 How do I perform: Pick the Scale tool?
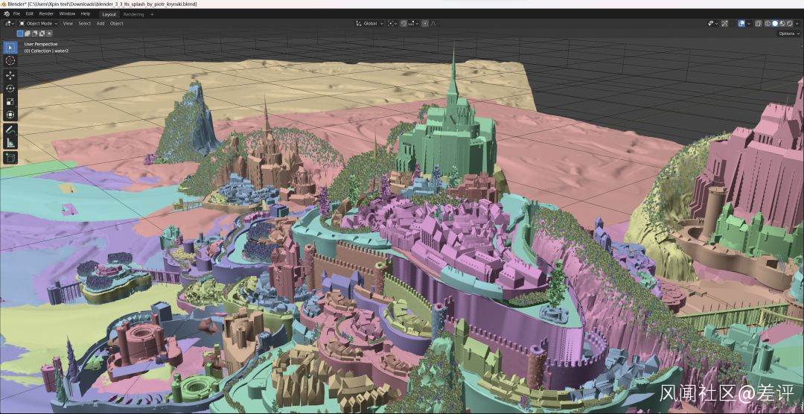click(10, 101)
